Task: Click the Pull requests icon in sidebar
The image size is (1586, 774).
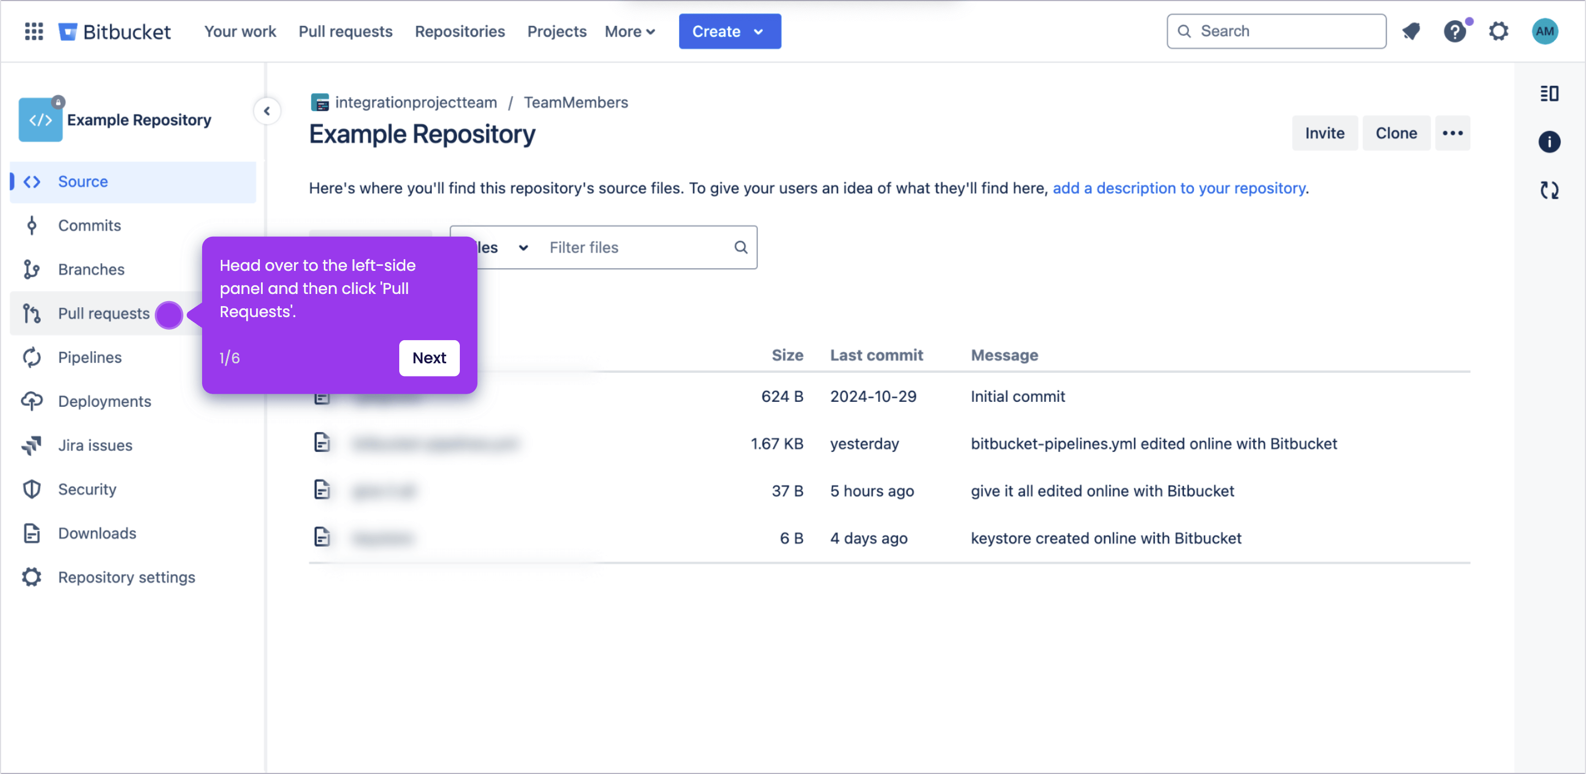Action: point(32,313)
